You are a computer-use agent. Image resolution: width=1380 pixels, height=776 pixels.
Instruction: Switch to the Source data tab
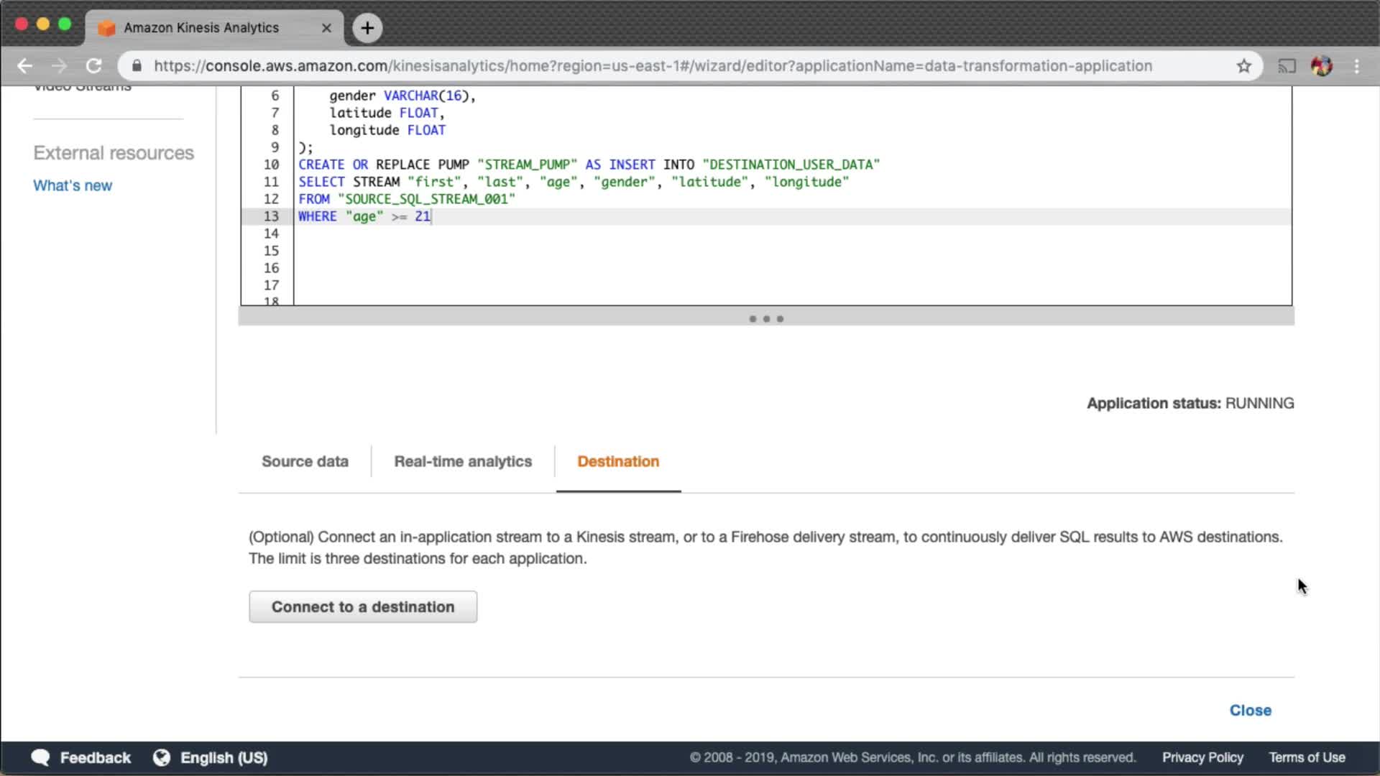coord(305,461)
